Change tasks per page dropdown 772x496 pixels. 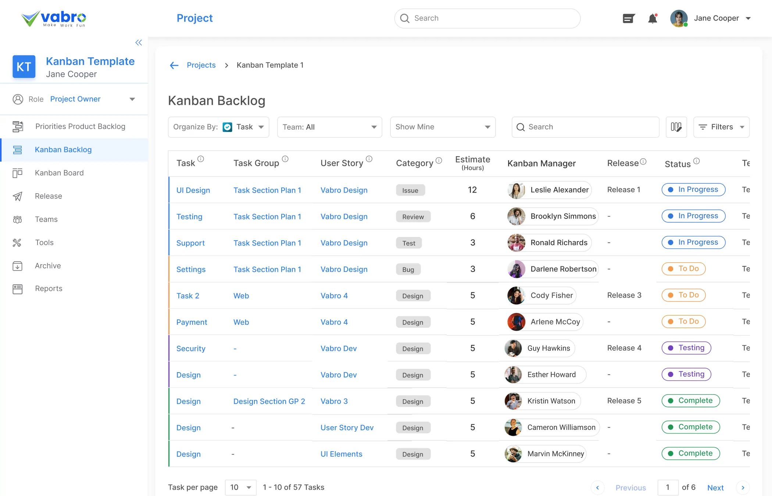pos(240,488)
